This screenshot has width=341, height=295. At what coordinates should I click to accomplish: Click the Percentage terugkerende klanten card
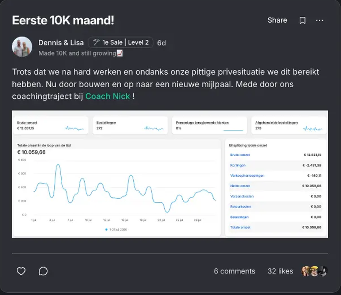point(209,125)
